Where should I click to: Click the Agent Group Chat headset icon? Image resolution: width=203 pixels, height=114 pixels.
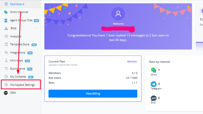point(6,20)
